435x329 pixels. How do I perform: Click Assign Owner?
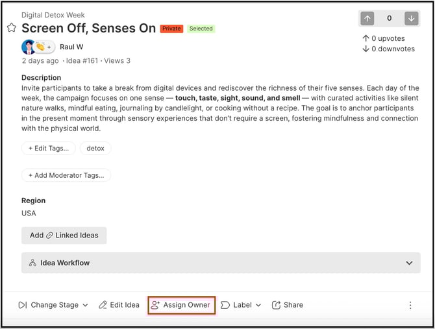coord(182,305)
